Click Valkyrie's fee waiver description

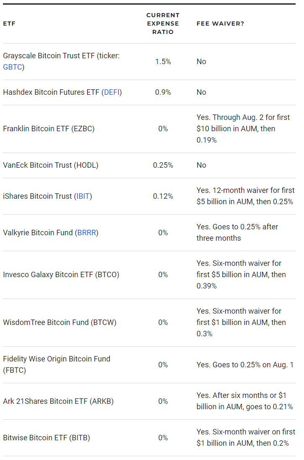237,232
